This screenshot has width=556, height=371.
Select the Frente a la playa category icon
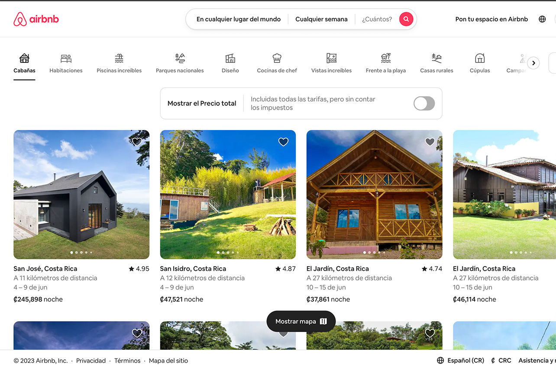point(386,58)
